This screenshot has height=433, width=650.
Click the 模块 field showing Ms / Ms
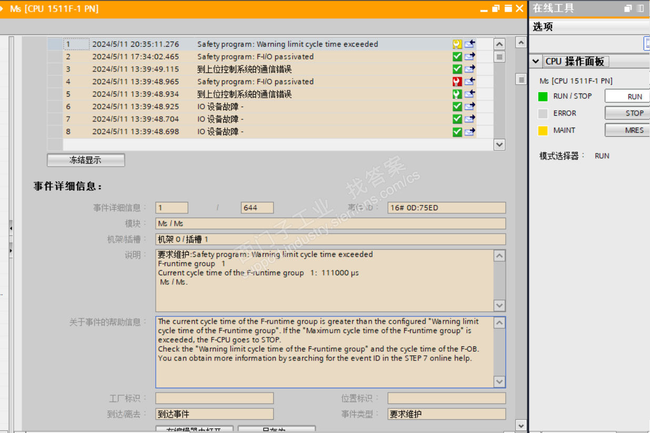click(331, 223)
